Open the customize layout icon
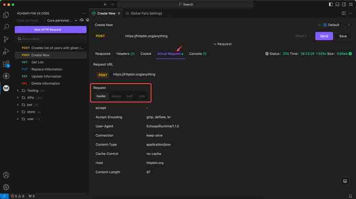 pos(351,4)
